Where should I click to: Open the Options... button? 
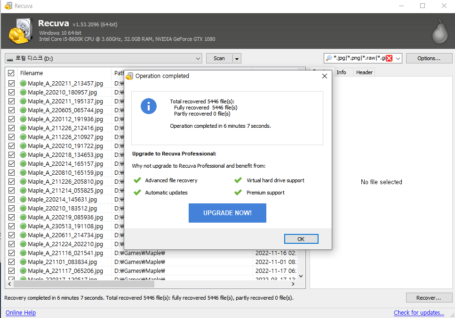(429, 58)
